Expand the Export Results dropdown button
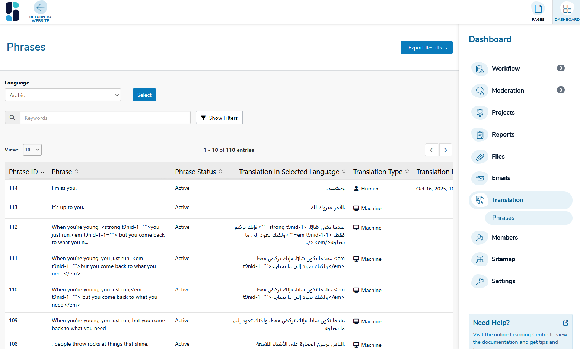 pyautogui.click(x=426, y=48)
